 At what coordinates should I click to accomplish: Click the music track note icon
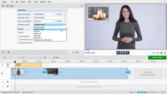click(x=3, y=82)
